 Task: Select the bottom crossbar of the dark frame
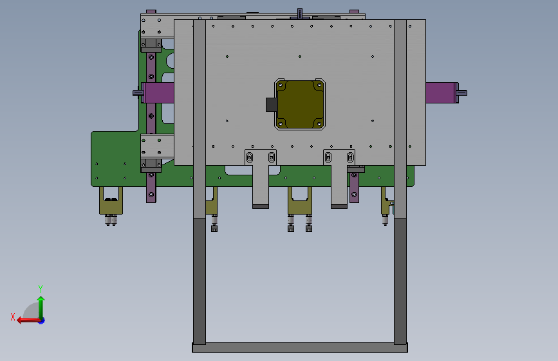tap(300, 348)
